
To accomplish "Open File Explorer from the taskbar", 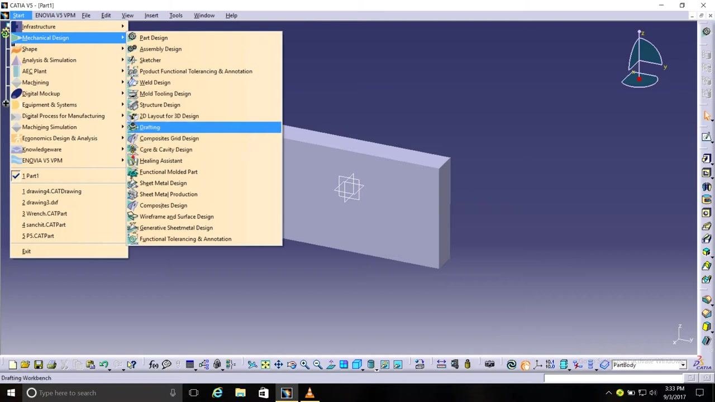I will click(240, 393).
